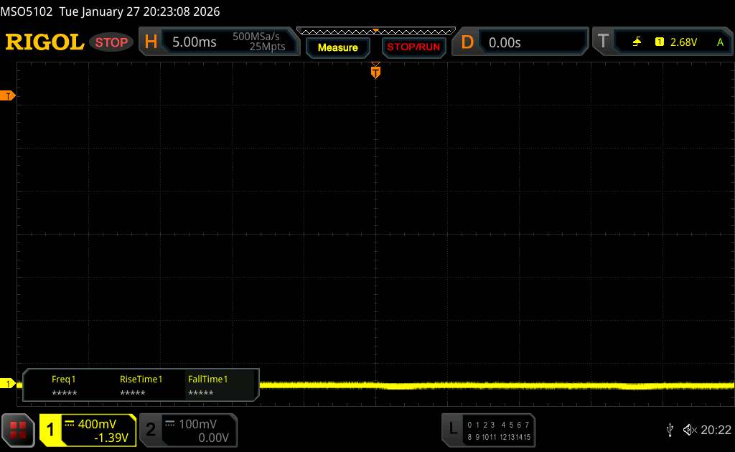Open horizontal timebase 5.00ms setting

(194, 42)
